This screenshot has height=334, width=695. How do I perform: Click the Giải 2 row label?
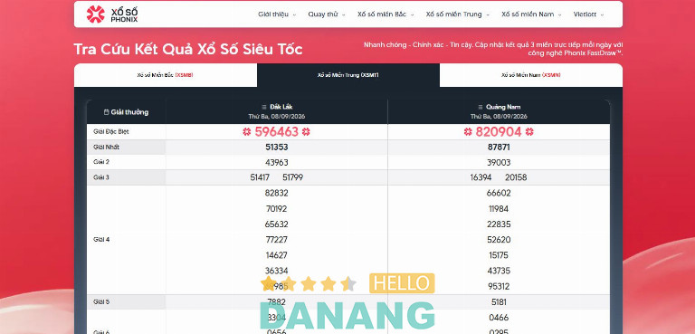click(101, 162)
